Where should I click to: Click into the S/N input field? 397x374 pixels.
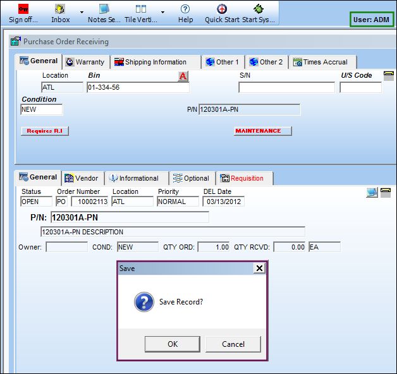point(286,87)
